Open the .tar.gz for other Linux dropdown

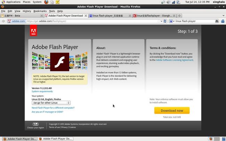click(x=51, y=103)
